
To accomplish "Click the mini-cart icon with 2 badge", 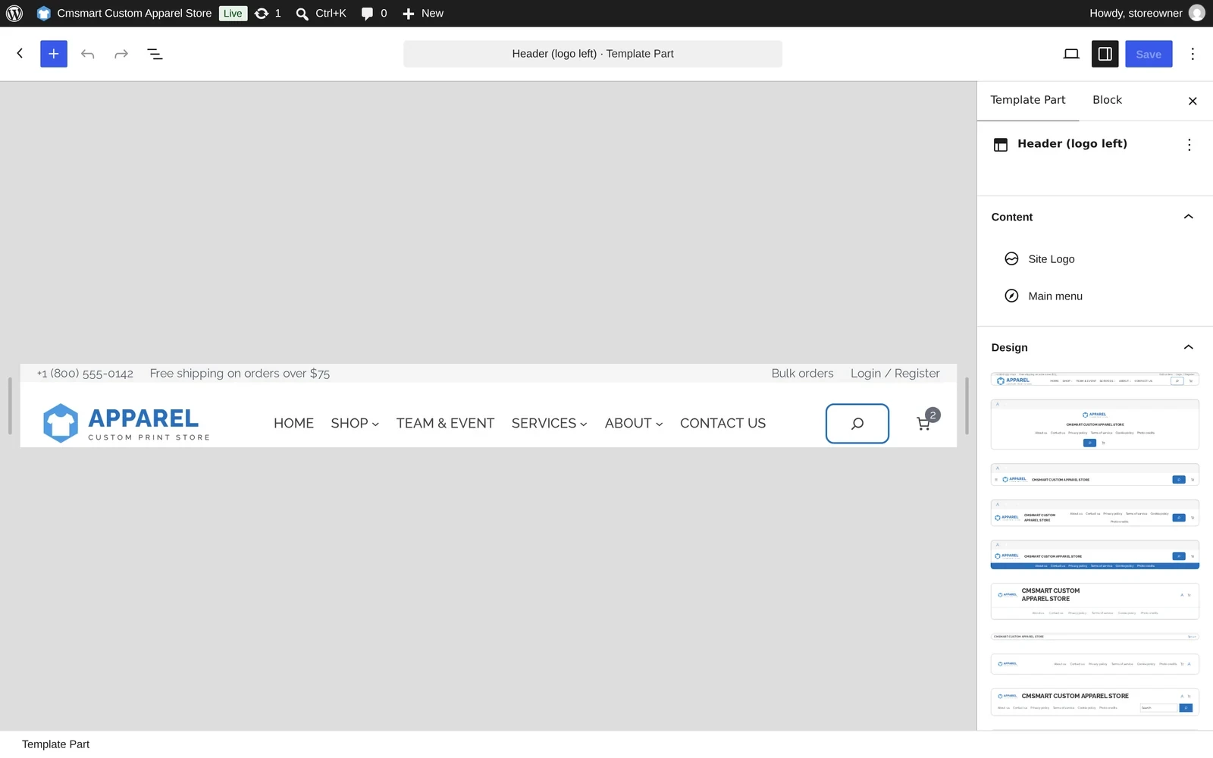I will [927, 421].
